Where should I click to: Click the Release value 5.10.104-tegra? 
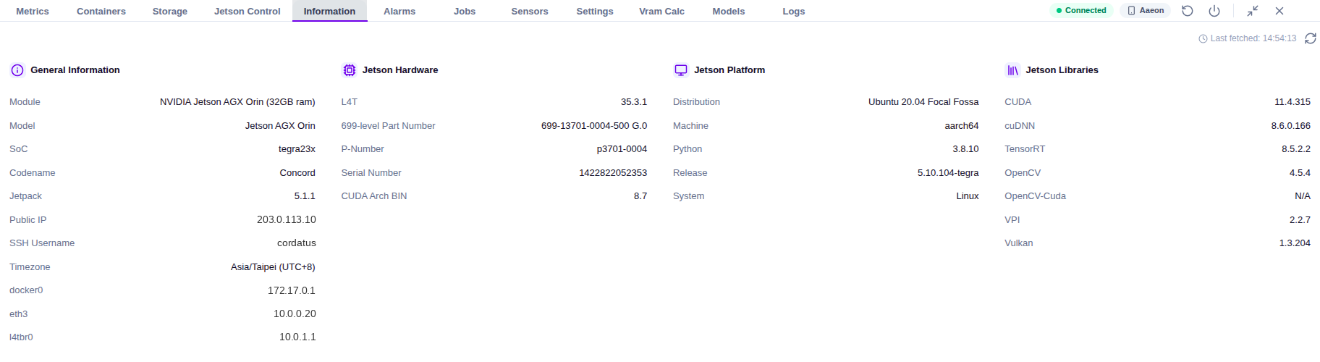tap(948, 173)
